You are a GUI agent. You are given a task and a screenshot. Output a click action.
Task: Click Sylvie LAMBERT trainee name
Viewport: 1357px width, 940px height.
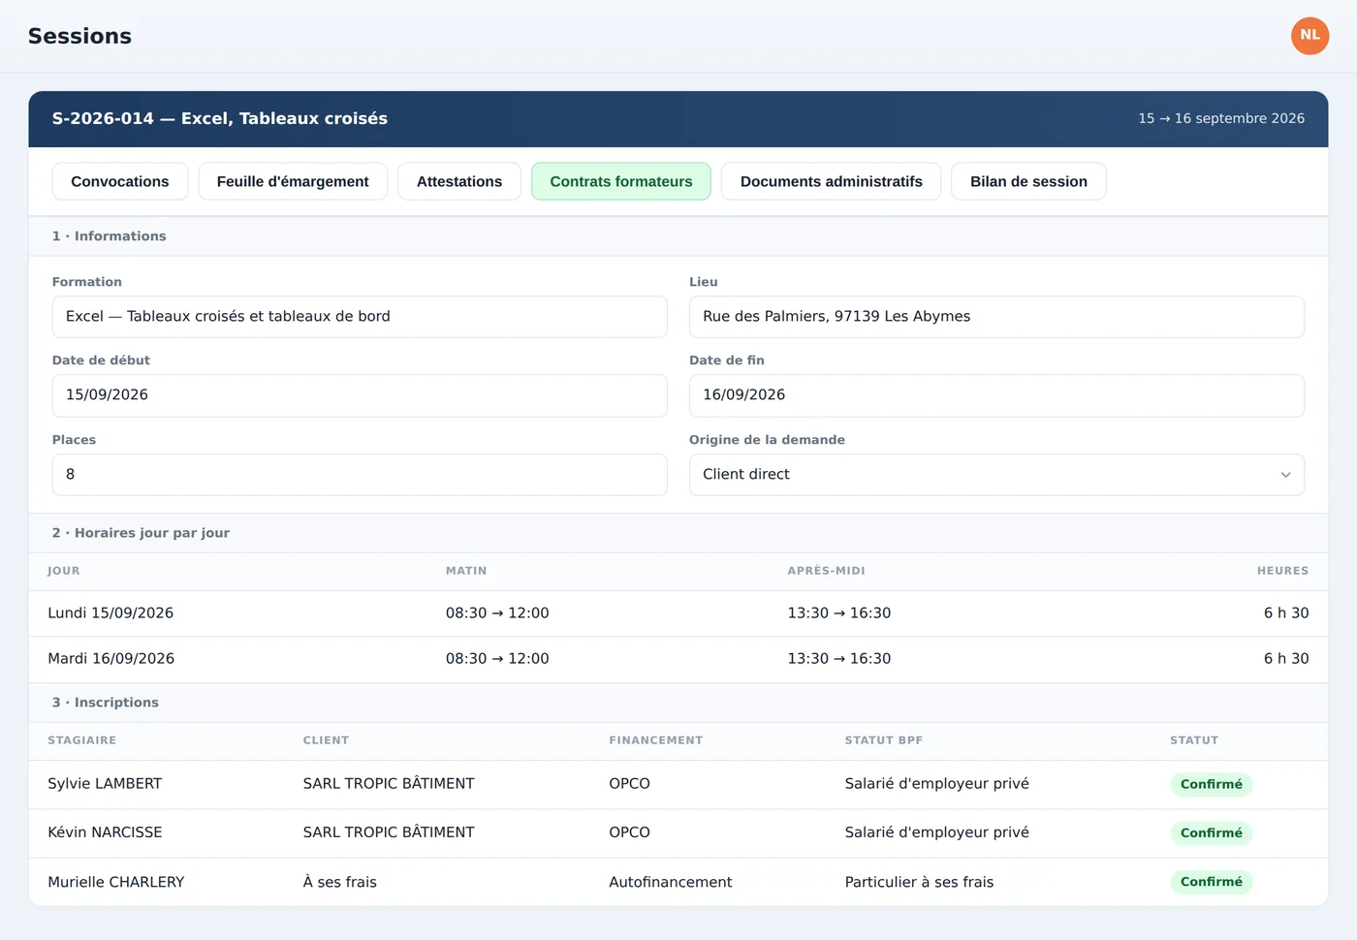(x=105, y=784)
